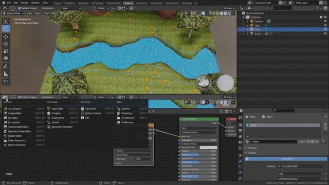Select the Add Cube tool in viewport toolbar
Screen dimensions: 329x185
[6, 82]
